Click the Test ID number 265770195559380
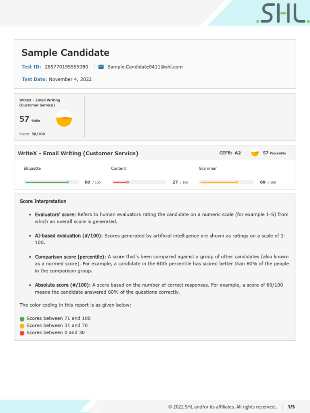 coord(66,67)
